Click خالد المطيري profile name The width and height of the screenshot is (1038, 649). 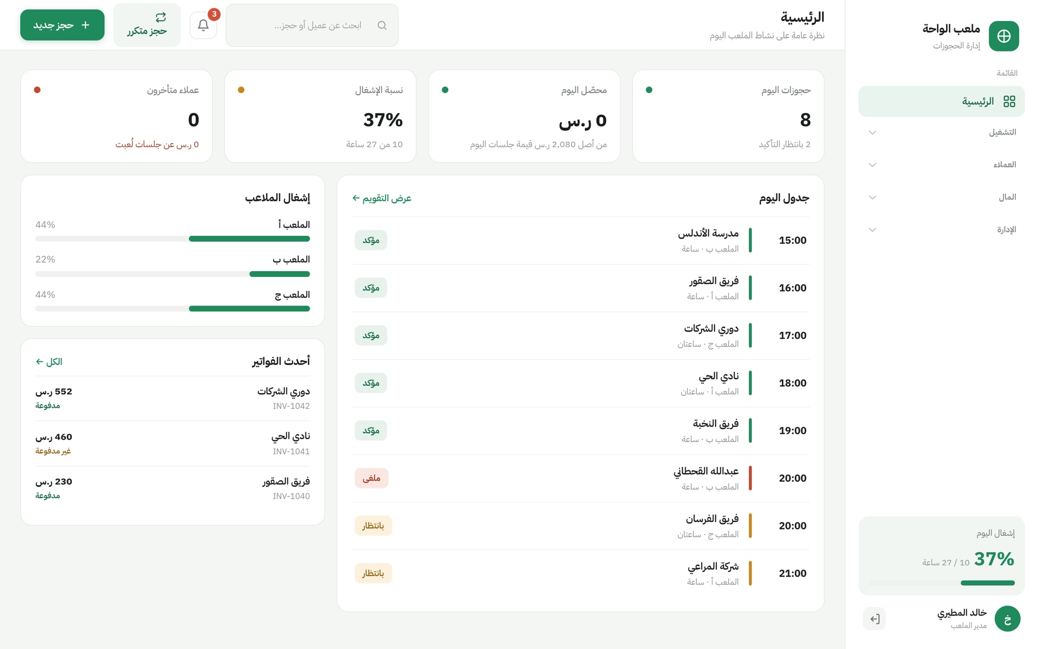[x=962, y=613]
